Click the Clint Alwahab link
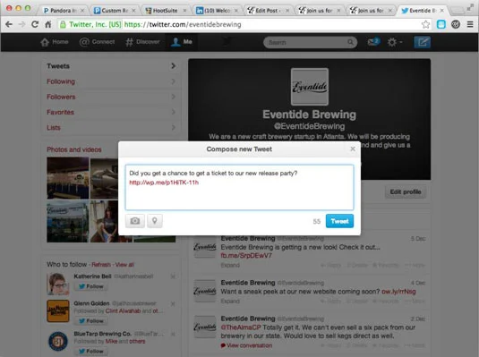This screenshot has width=479, height=357. pyautogui.click(x=123, y=310)
